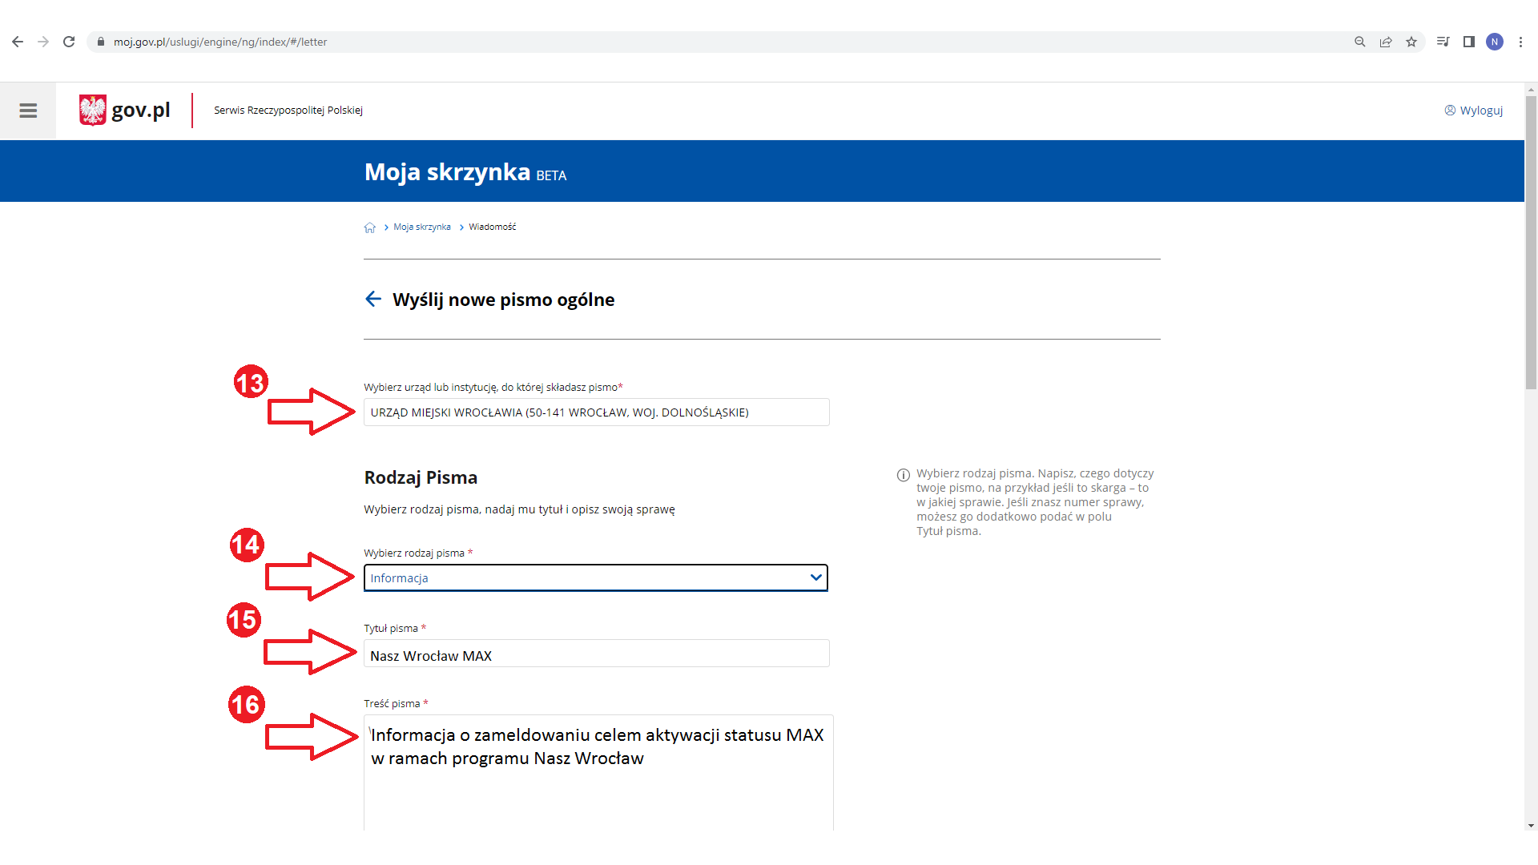Screen dimensions: 1538x865
Task: Open the hamburger menu on gov.pl
Action: tap(28, 111)
